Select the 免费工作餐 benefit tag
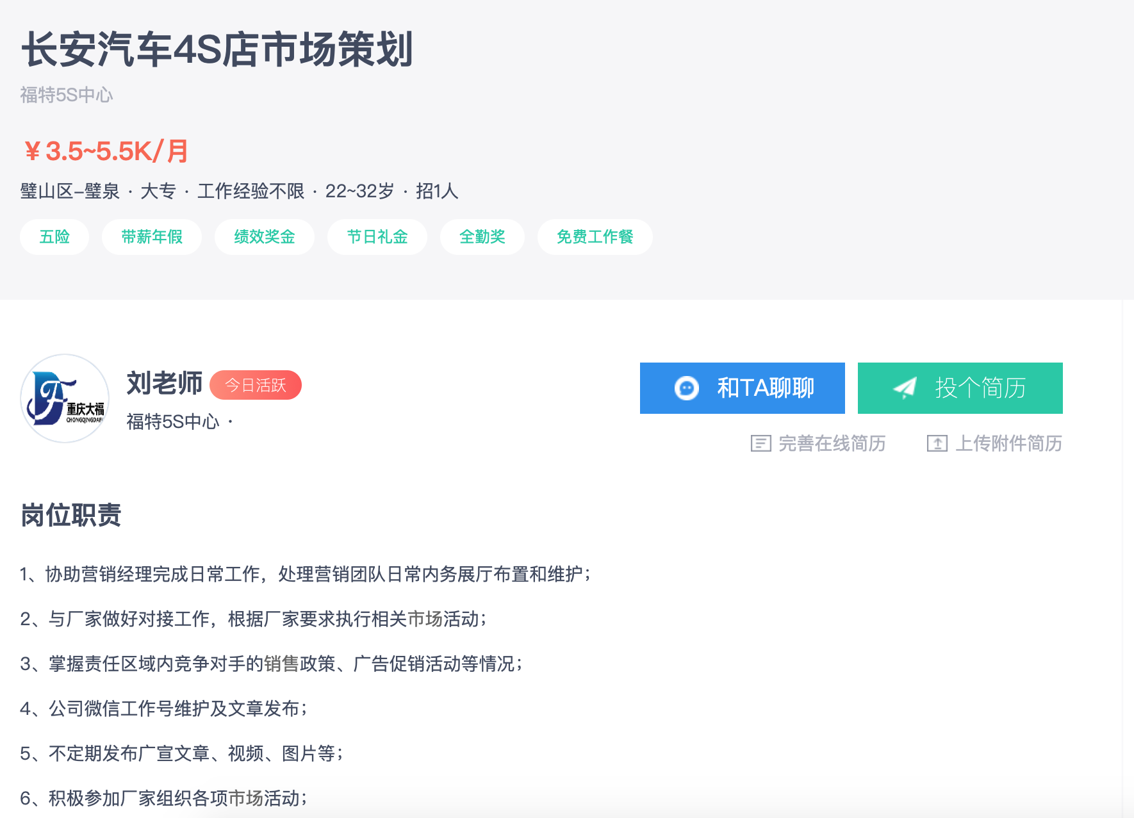Viewport: 1134px width, 818px height. point(595,237)
